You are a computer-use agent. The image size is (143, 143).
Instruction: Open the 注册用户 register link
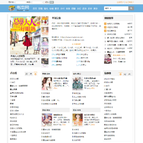pos(120,2)
